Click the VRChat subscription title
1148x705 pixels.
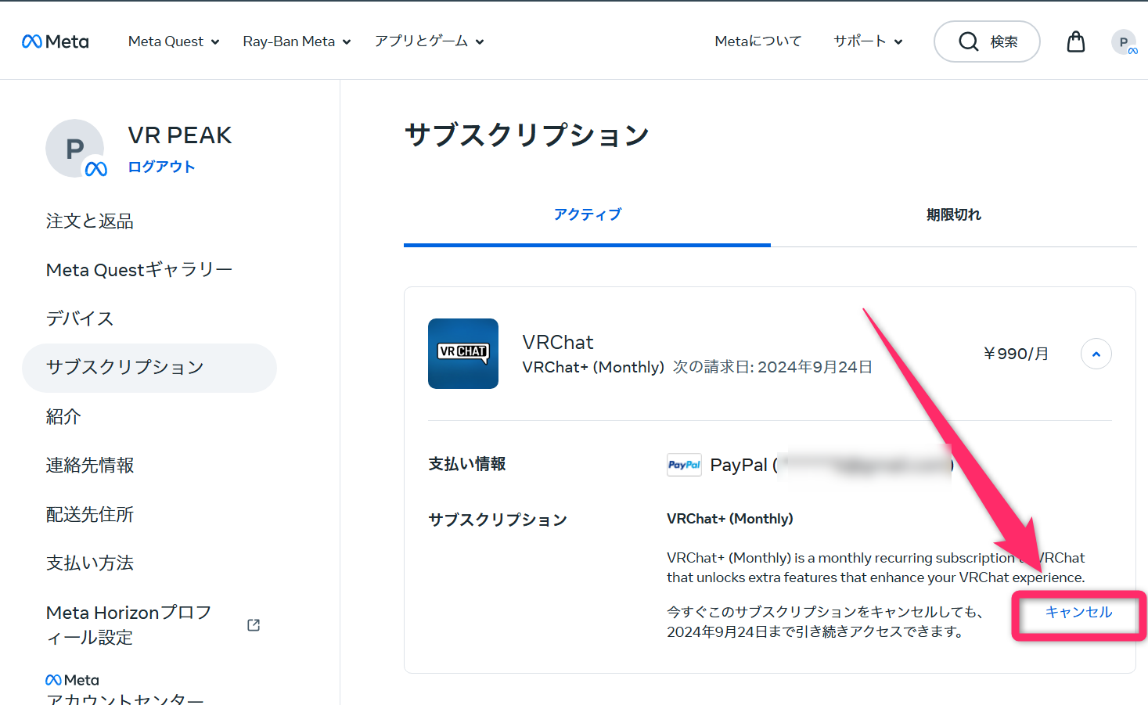coord(558,342)
